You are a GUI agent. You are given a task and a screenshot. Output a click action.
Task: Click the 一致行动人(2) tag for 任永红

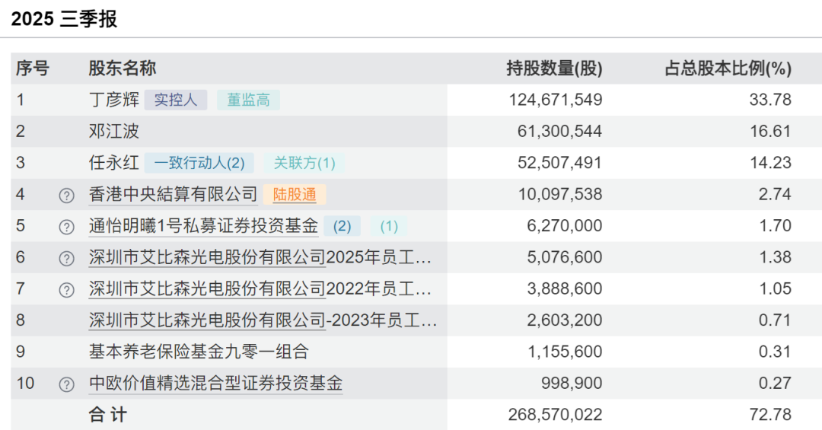[199, 163]
